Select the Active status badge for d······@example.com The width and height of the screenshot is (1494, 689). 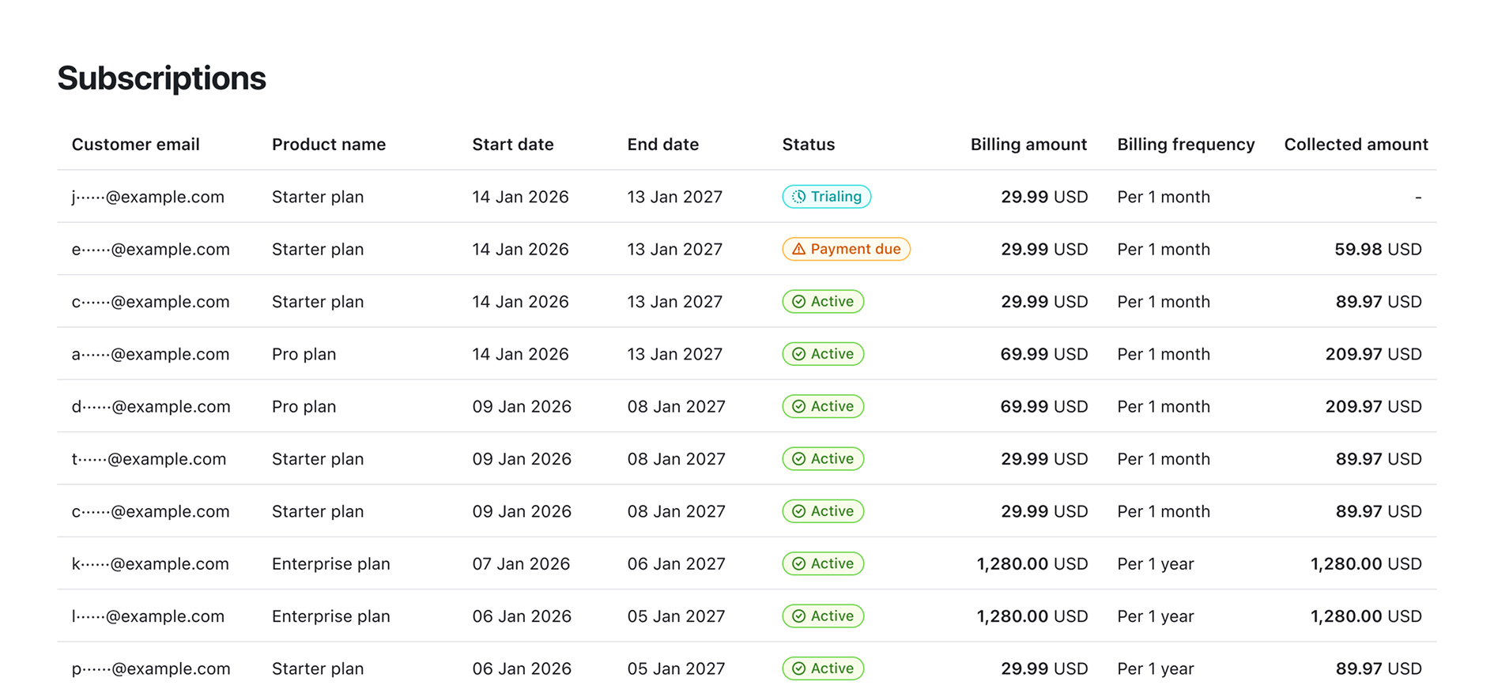(x=823, y=406)
